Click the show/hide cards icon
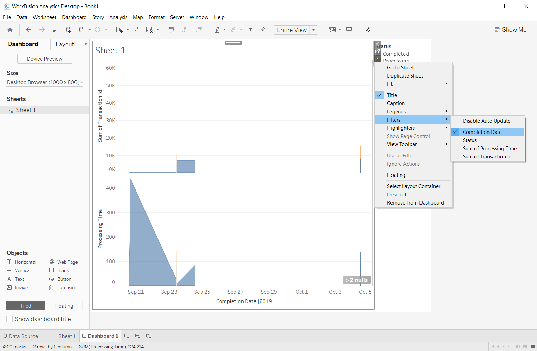Image resolution: width=537 pixels, height=351 pixels. pos(332,30)
